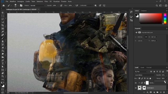Toggle lock image pixels brush icon
The width and height of the screenshot is (168, 94).
pos(142,78)
